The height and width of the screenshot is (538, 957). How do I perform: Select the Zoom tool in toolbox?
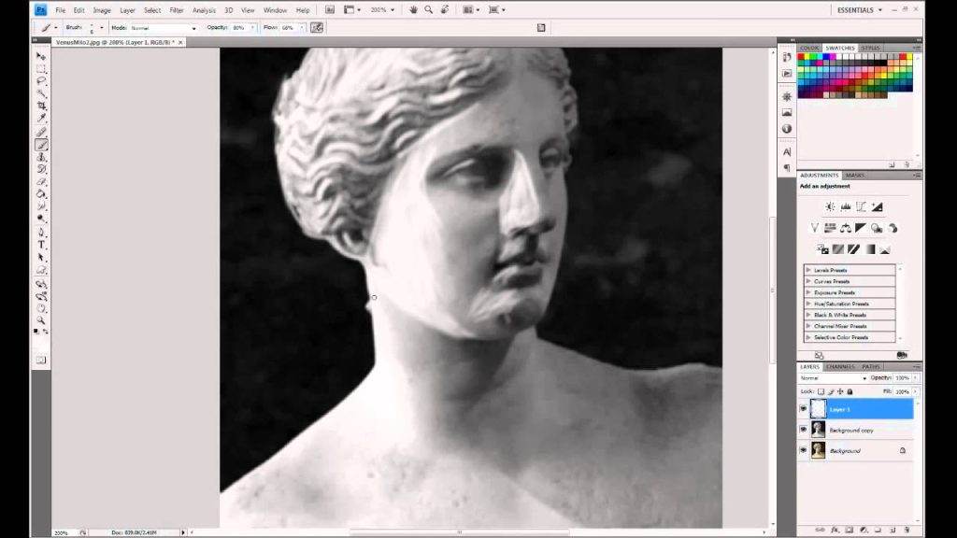(x=41, y=319)
